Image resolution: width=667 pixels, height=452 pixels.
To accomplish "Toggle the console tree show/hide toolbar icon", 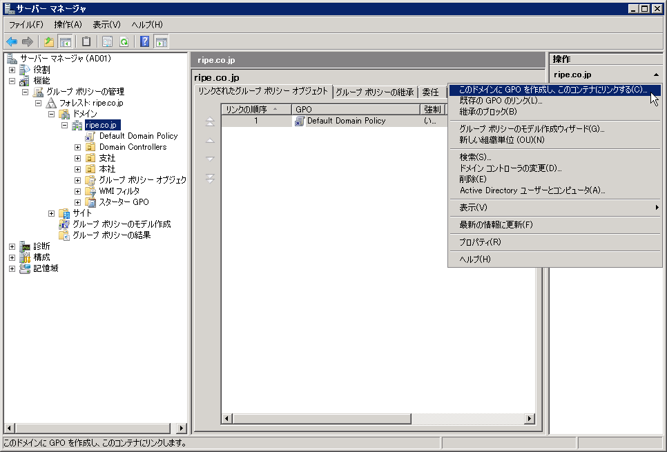I will [x=65, y=41].
